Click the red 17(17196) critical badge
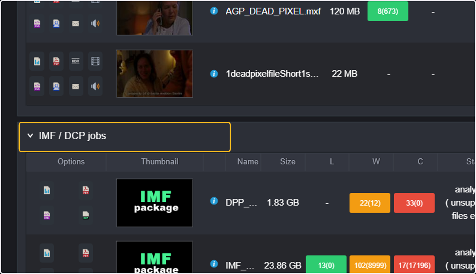The width and height of the screenshot is (476, 274). point(414,264)
